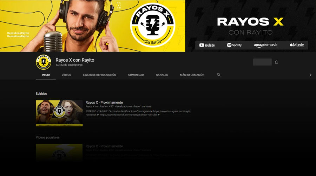Click the 1,04 M de suscriptores text
The image size is (316, 176).
tap(69, 65)
